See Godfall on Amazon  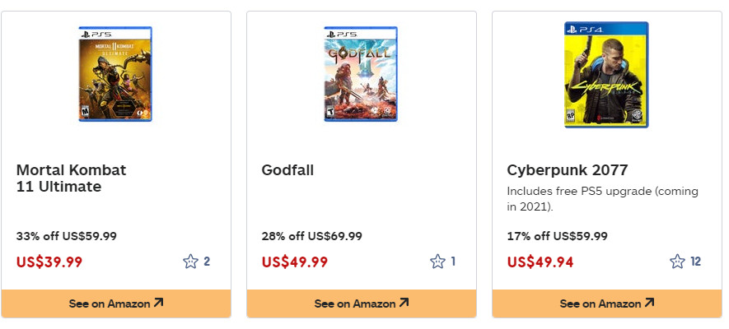click(x=361, y=304)
